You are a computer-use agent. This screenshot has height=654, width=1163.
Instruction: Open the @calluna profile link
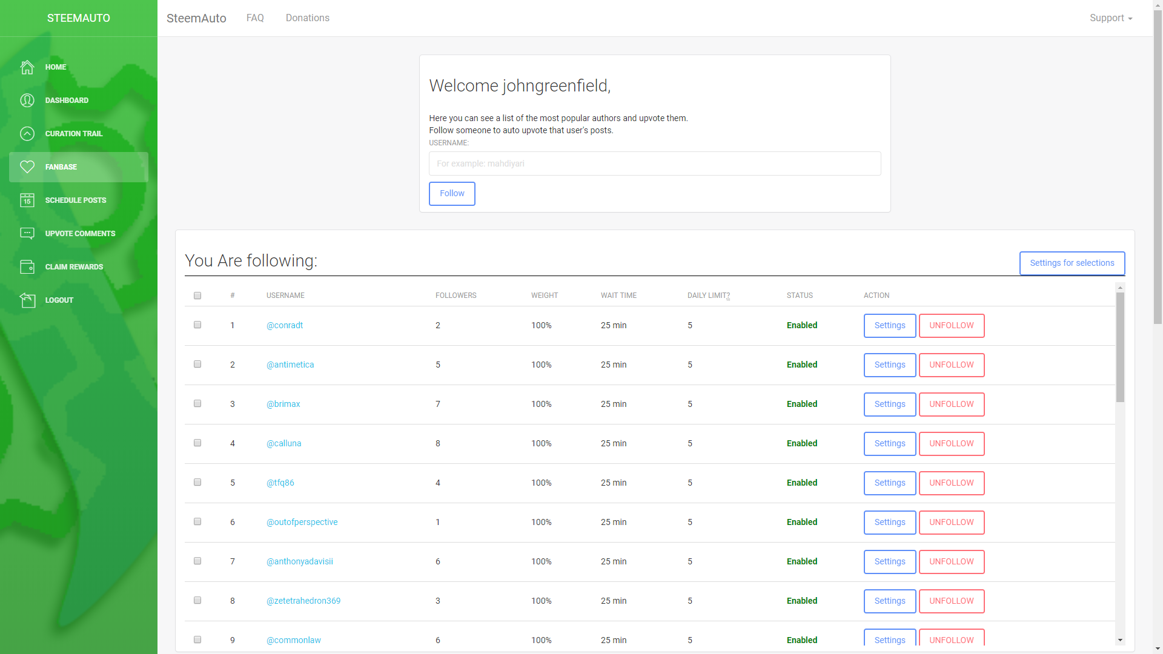pos(284,443)
